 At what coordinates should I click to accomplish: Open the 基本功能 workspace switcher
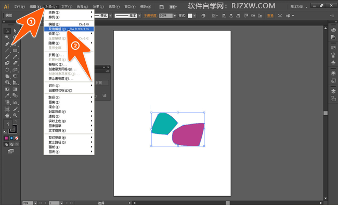tap(298, 7)
